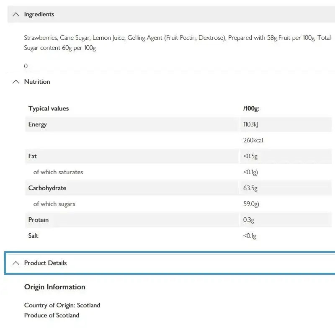Screen dimensions: 335x335
Task: Click the Typical values column header
Action: [49, 108]
